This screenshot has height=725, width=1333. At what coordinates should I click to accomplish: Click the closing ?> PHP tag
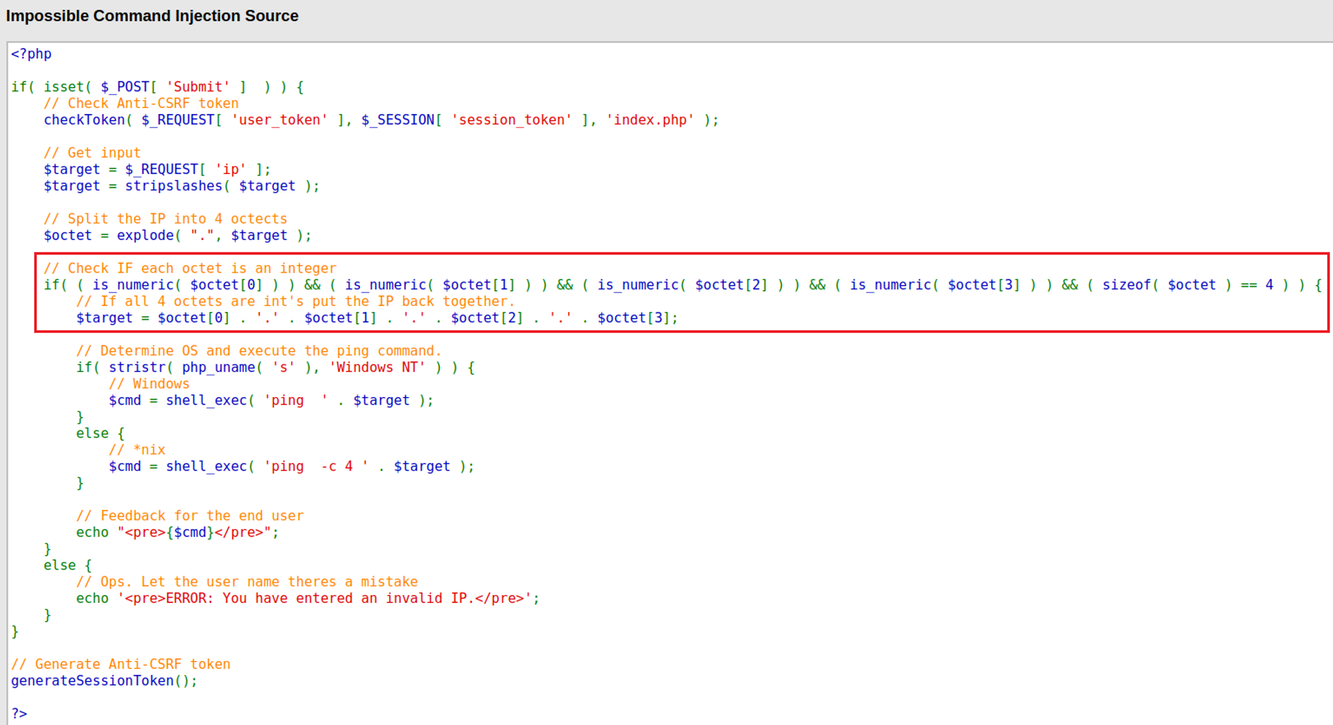pyautogui.click(x=19, y=714)
